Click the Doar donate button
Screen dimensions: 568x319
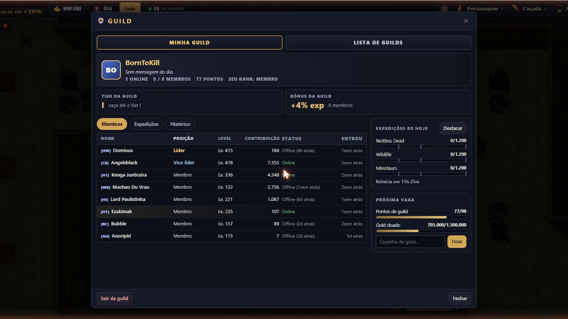point(457,242)
